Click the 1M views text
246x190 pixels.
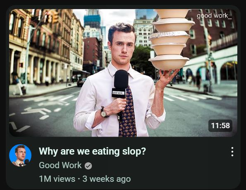[57, 179]
